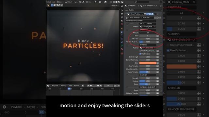Viewport: 209px width, 117px height.
Task: Toggle modifier viewport display icon
Action: click(x=150, y=14)
